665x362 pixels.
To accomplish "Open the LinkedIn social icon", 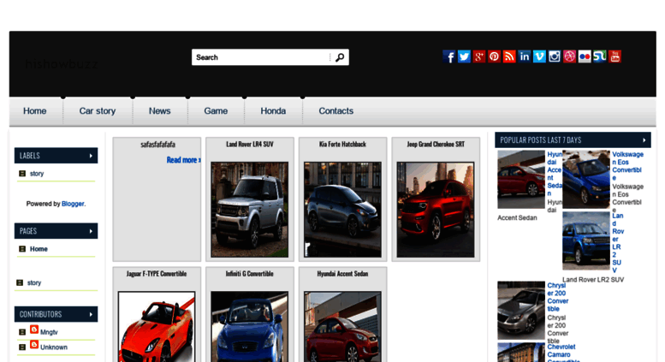I will (524, 56).
